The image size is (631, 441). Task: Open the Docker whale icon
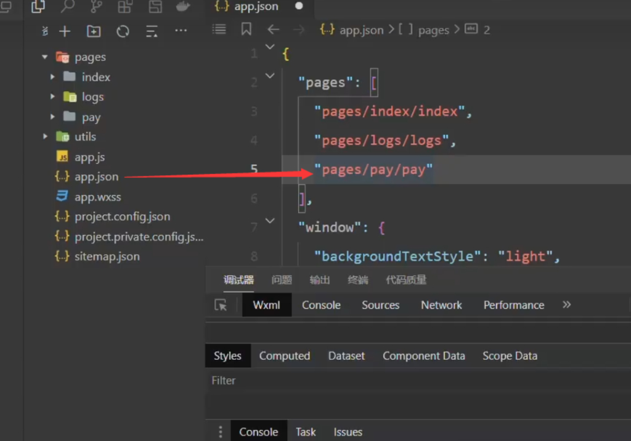183,7
